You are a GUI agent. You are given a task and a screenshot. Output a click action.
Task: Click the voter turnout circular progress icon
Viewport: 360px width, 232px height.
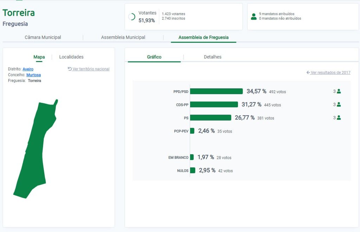point(132,17)
